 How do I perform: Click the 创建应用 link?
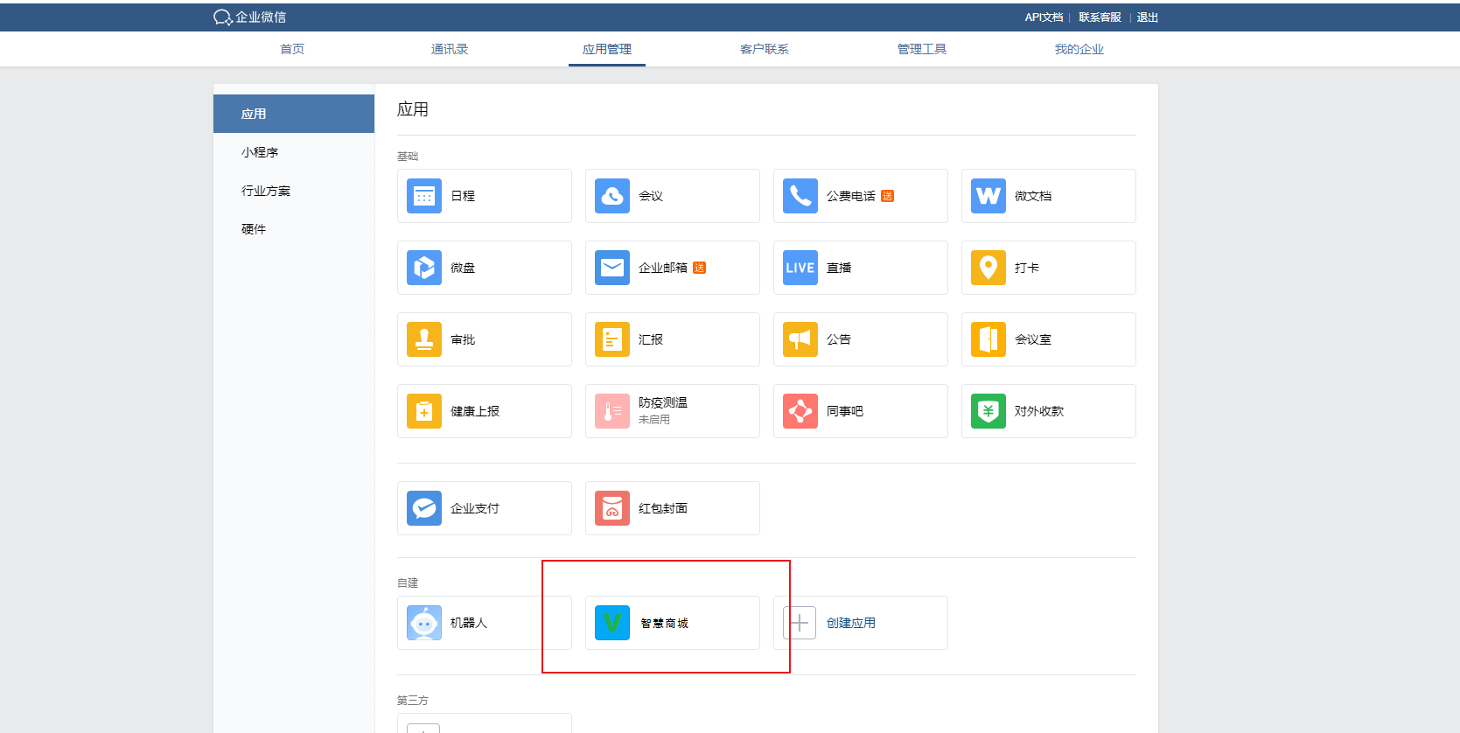point(851,623)
